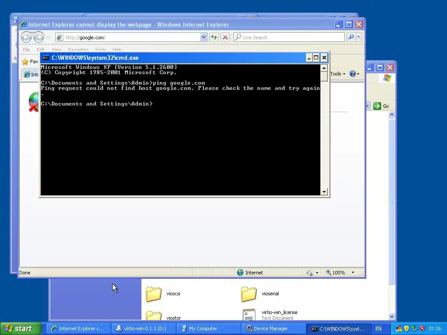Viewport: 447px width, 335px height.
Task: Click the Start button
Action: (21, 328)
